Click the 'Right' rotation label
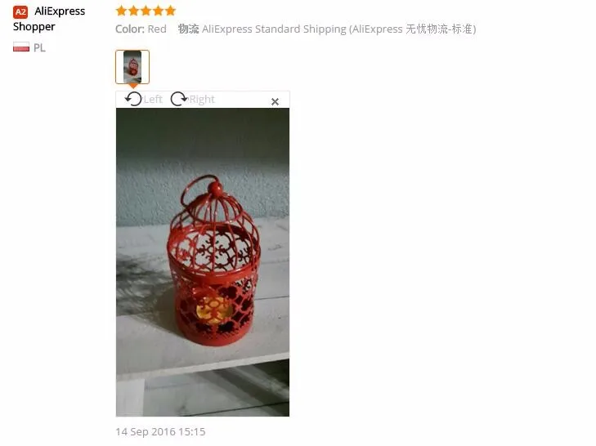The image size is (596, 446). 202,99
